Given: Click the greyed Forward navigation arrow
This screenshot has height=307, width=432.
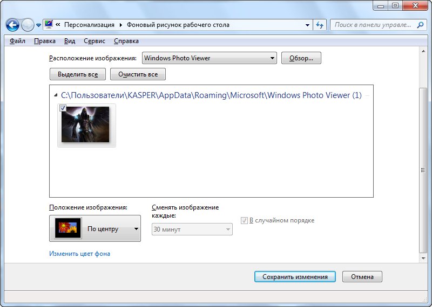Looking at the screenshot, I should click(28, 25).
